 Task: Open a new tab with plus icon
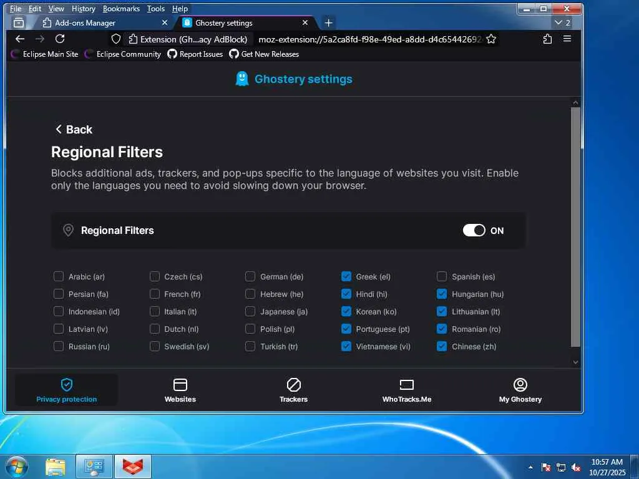tap(328, 23)
